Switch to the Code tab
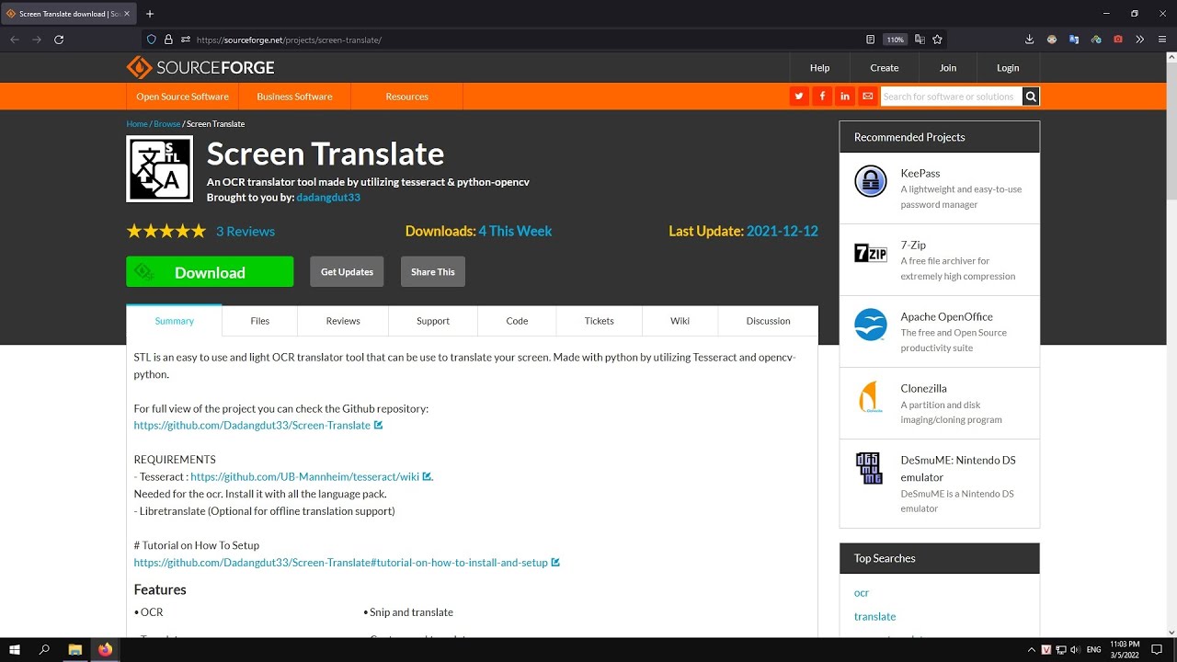Screen dimensions: 1177x662 click(x=517, y=321)
